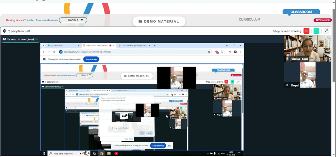Click the Chrome icon in the taskbar
The image size is (336, 157).
tap(101, 153)
